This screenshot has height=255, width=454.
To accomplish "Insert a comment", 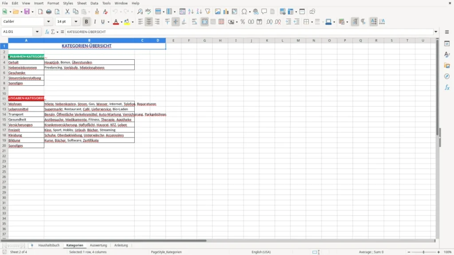I will [264, 12].
